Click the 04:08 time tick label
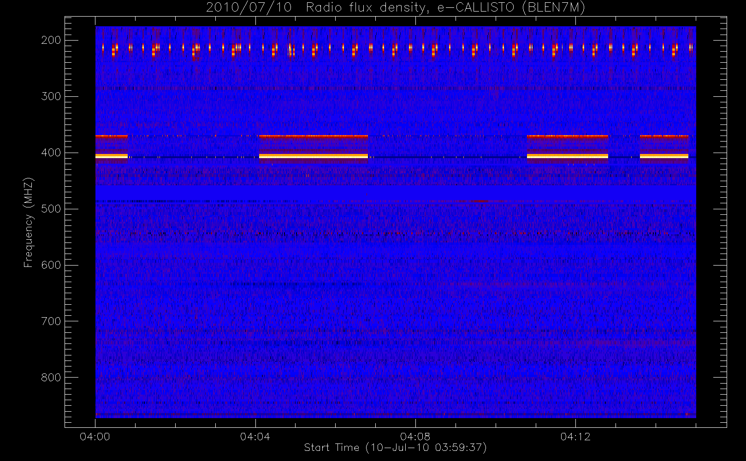746x461 pixels. pyautogui.click(x=415, y=437)
